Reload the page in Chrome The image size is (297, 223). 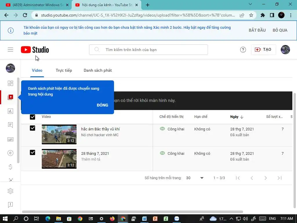[25, 15]
